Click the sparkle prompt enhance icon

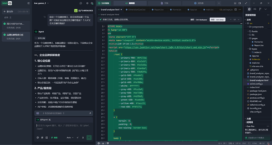coord(77,138)
